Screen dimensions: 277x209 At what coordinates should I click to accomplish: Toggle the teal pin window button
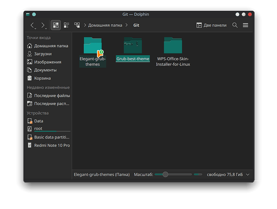click(x=34, y=14)
